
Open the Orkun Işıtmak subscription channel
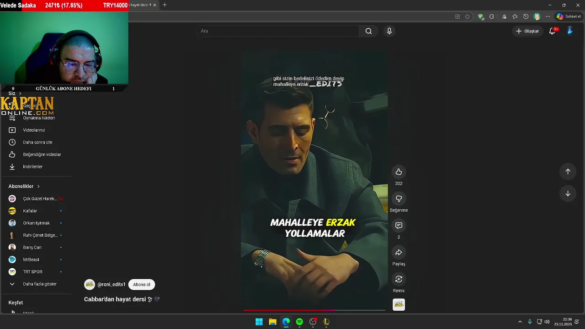click(x=36, y=223)
